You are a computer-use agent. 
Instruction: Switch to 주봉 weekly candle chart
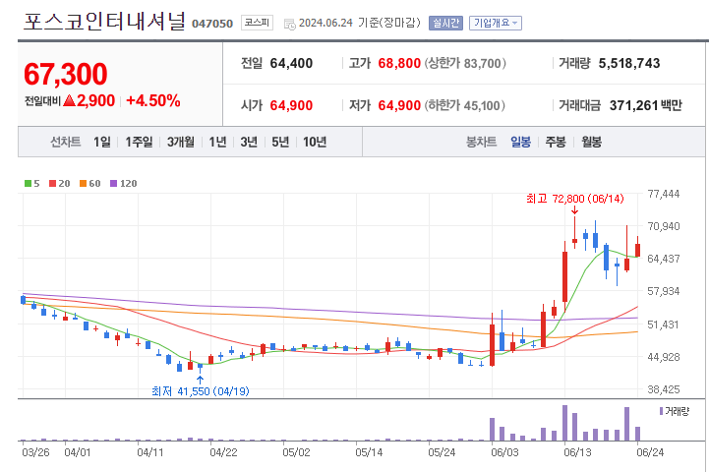click(x=556, y=142)
